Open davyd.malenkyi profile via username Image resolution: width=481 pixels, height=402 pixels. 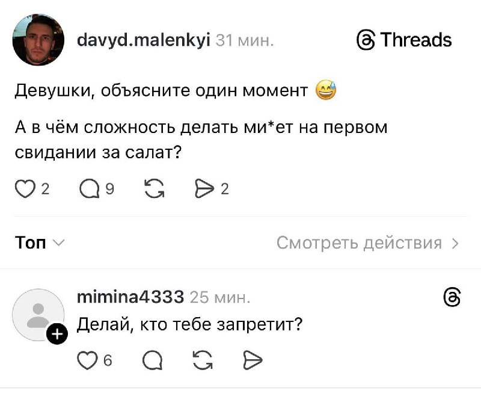coord(144,40)
